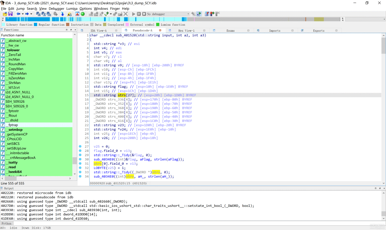
Task: Click the open file folder icon
Action: point(5,14)
